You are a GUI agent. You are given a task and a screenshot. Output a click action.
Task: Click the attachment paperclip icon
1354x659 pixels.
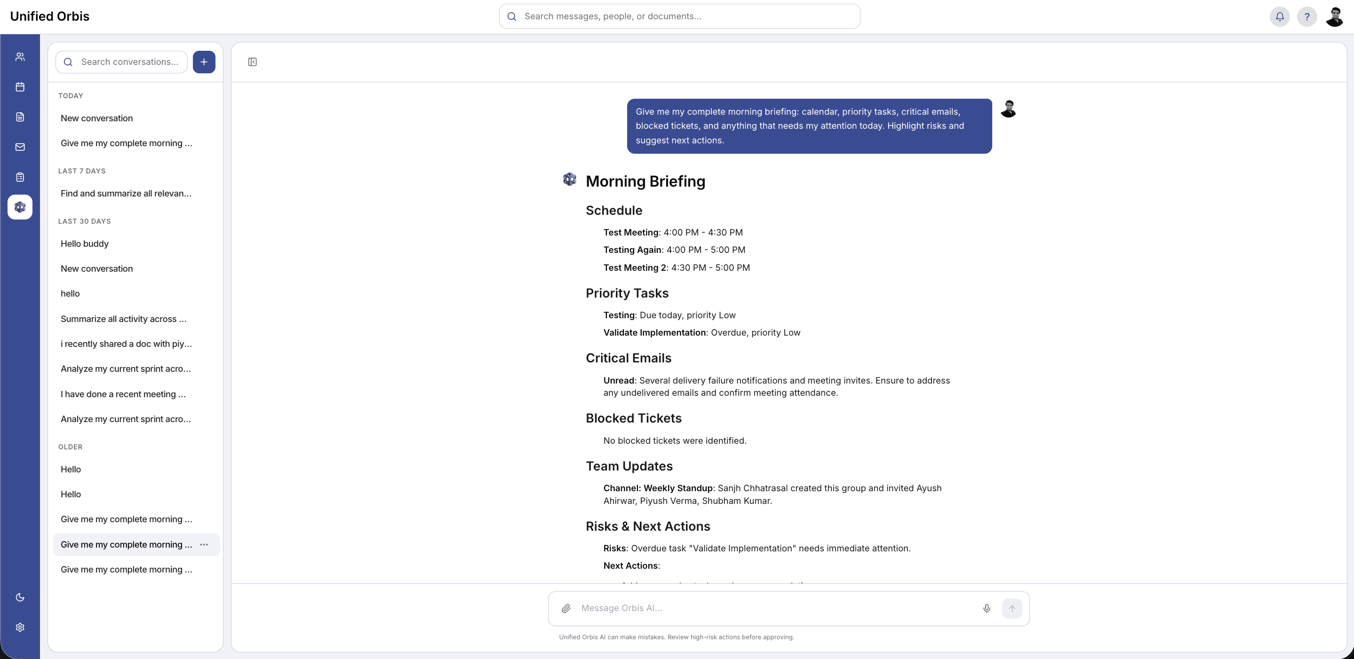565,608
